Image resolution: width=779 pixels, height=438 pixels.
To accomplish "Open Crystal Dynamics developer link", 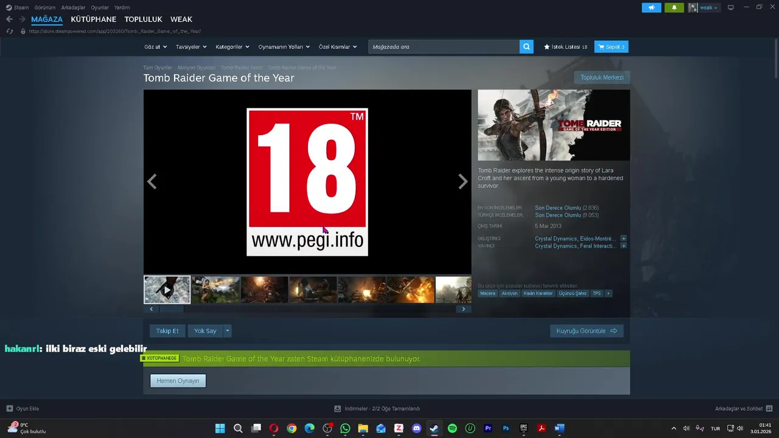I will point(556,238).
